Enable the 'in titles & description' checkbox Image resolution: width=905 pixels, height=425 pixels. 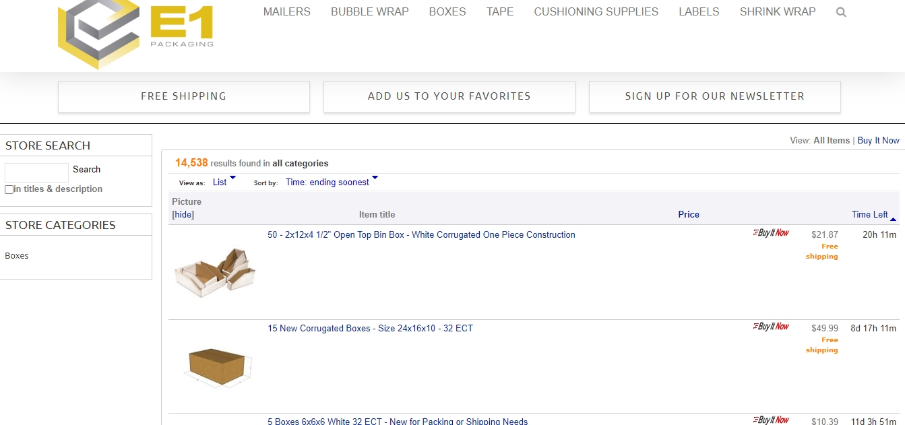(9, 190)
